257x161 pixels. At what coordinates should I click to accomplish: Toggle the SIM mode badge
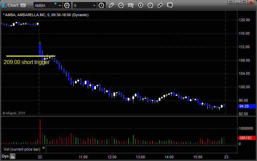click(23, 5)
